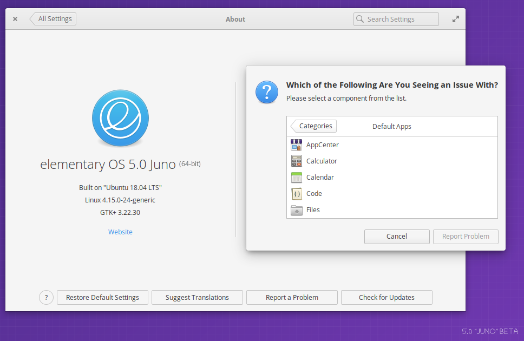Cancel the issue report dialog

click(x=397, y=237)
